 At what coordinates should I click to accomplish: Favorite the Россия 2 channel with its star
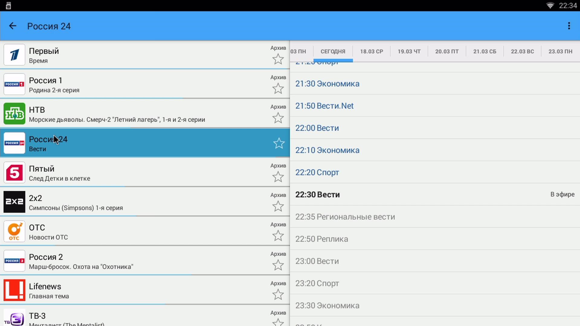(x=278, y=265)
